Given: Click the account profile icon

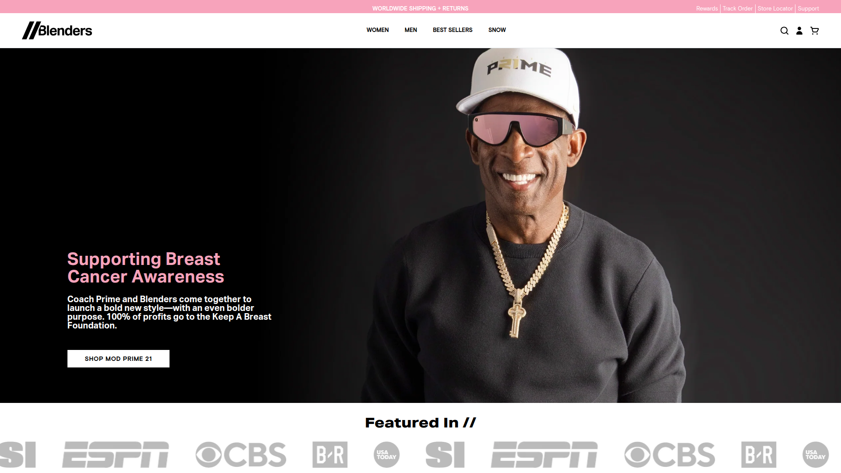Looking at the screenshot, I should 799,31.
